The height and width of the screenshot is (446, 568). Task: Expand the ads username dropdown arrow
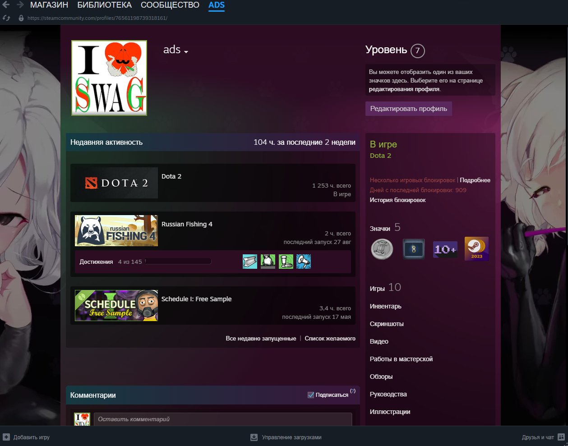186,51
